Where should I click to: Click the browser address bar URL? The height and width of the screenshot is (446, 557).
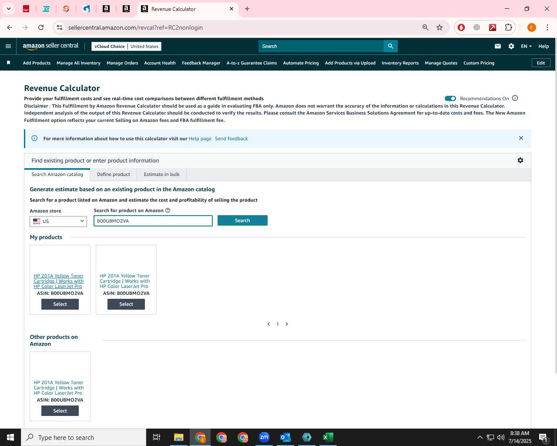(x=135, y=27)
